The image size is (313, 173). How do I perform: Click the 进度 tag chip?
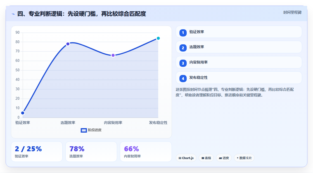(x=224, y=158)
